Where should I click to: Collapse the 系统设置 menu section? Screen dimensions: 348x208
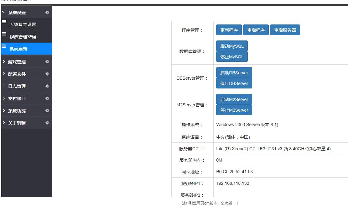tap(17, 13)
